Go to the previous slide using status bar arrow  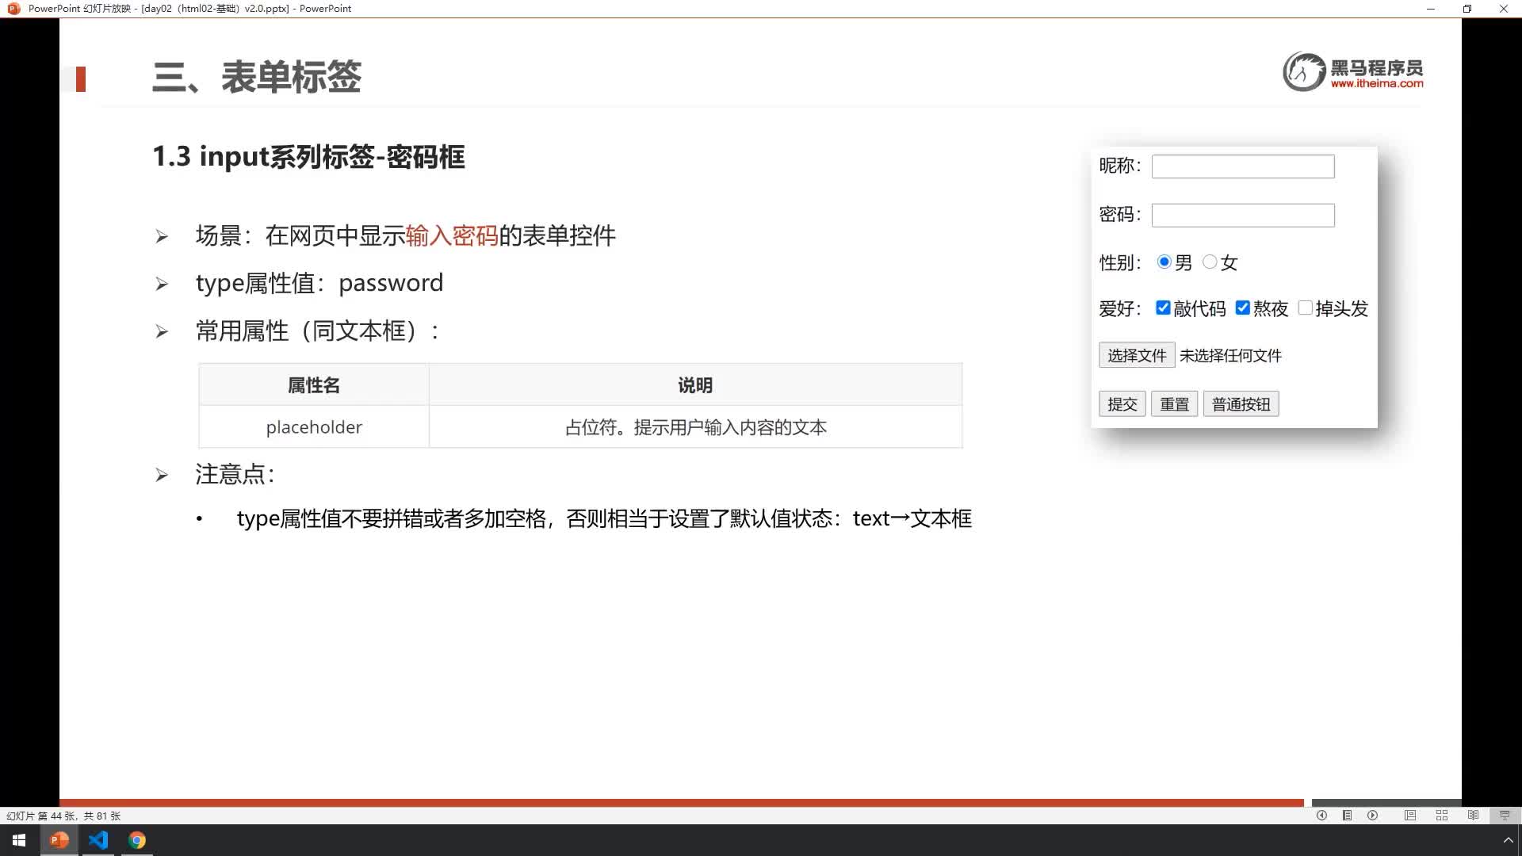coord(1321,815)
